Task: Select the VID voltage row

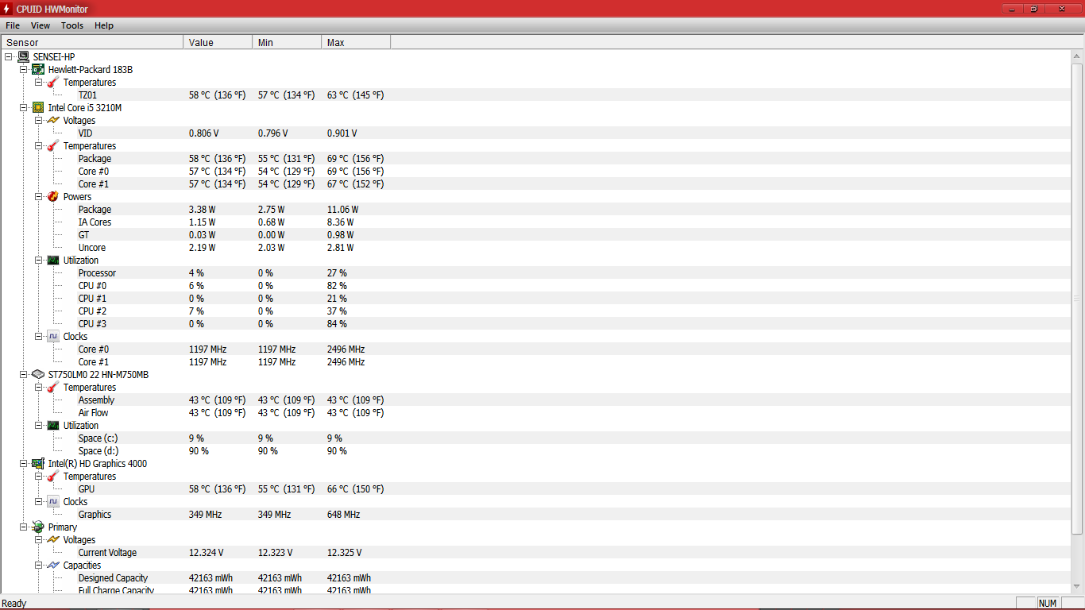Action: [536, 133]
